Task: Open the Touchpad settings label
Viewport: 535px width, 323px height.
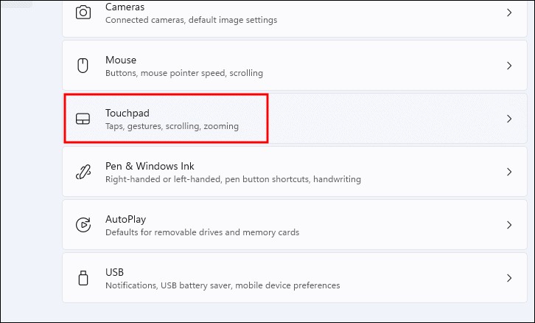Action: click(x=127, y=113)
